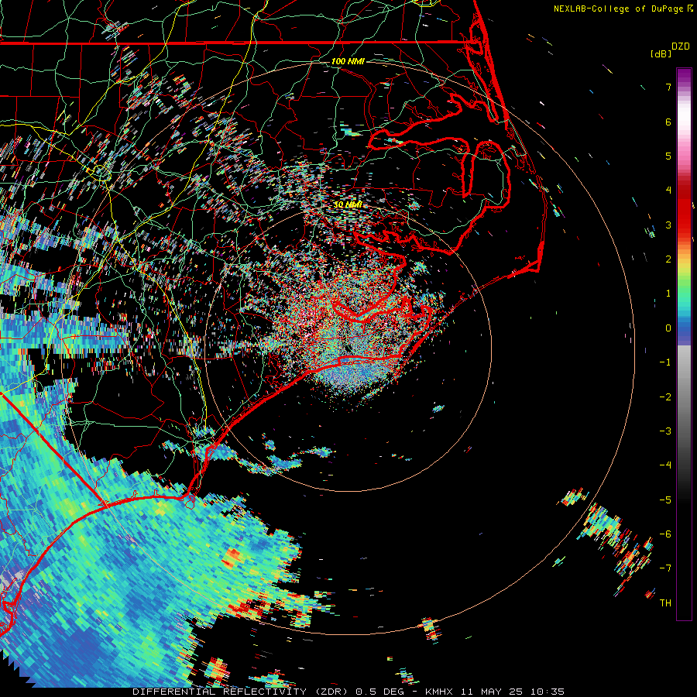This screenshot has width=697, height=697.
Task: Click the DIFFERENTIAL REFLECTIVITY (ZDR) caption text
Action: point(242,692)
